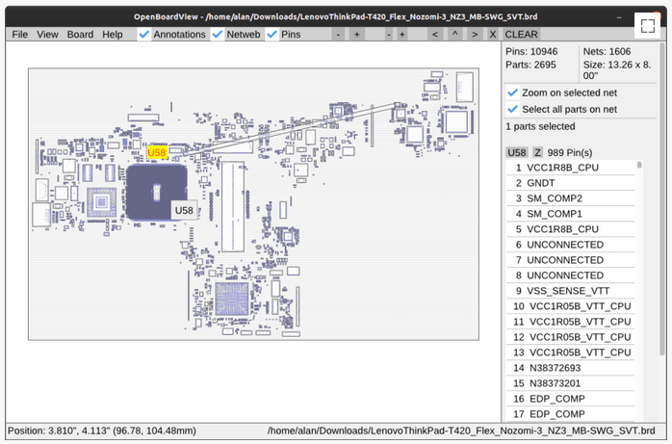Uncheck 'Zoom on selected net'
Image resolution: width=672 pixels, height=444 pixels.
[x=513, y=92]
